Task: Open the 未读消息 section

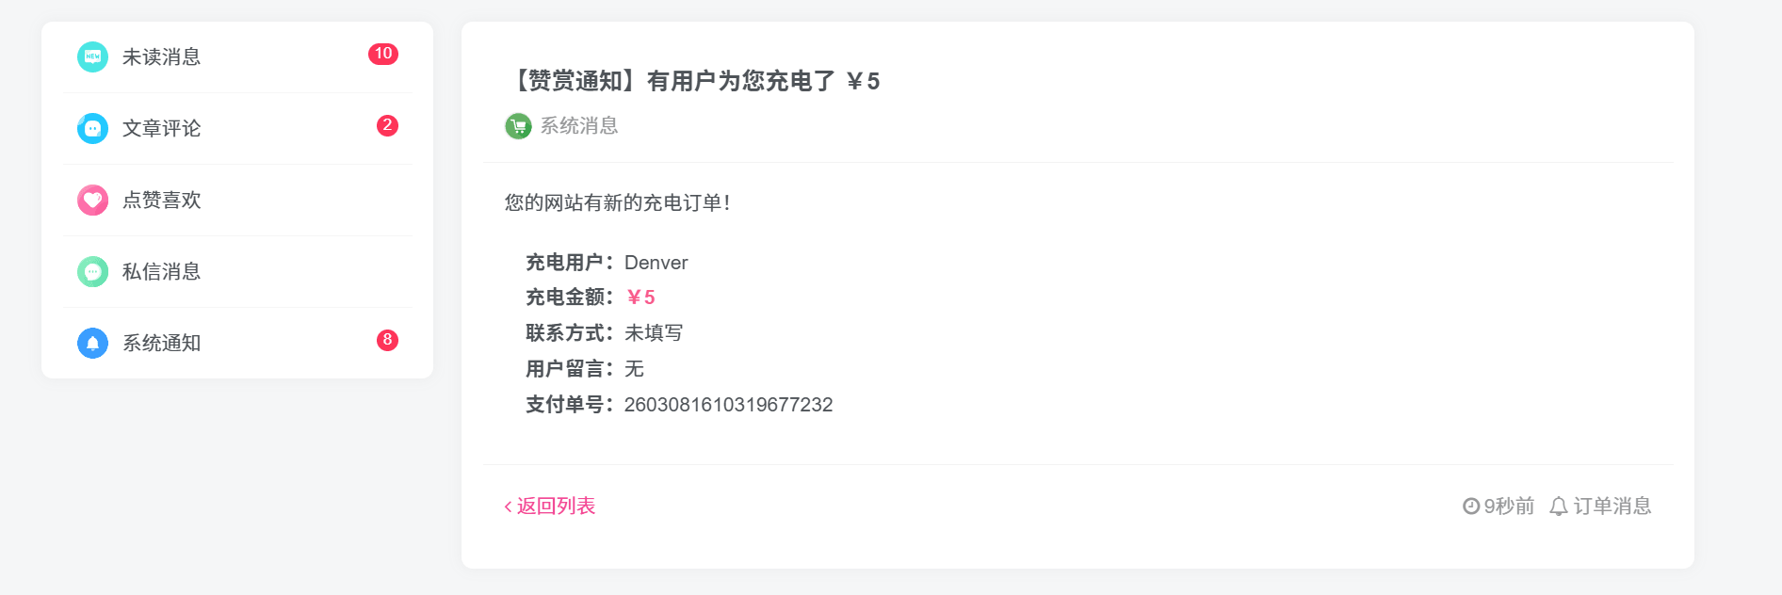Action: coord(160,56)
